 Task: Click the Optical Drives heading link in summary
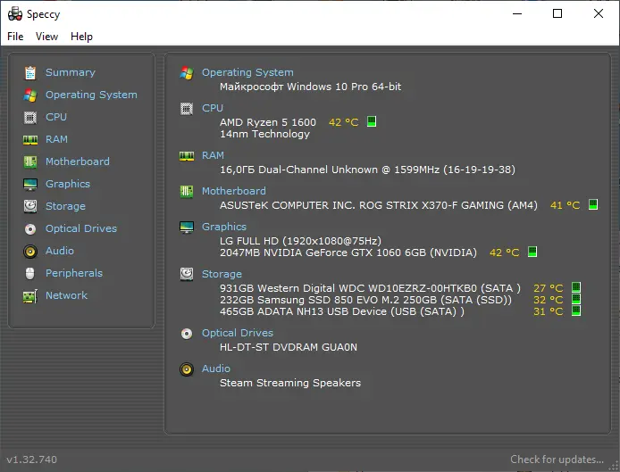click(238, 333)
